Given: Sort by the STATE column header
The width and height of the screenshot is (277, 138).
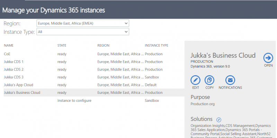Looking at the screenshot, I should click(62, 46).
